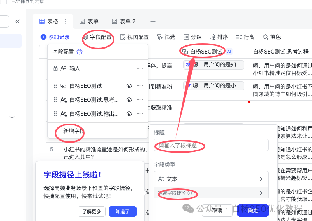The image size is (312, 221).
Task: Click info icon beside 探索字段捷径
Action: point(190,193)
